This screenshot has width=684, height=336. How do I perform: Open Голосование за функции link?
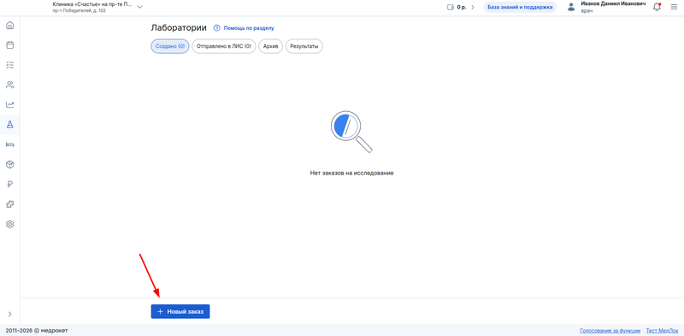pyautogui.click(x=610, y=330)
